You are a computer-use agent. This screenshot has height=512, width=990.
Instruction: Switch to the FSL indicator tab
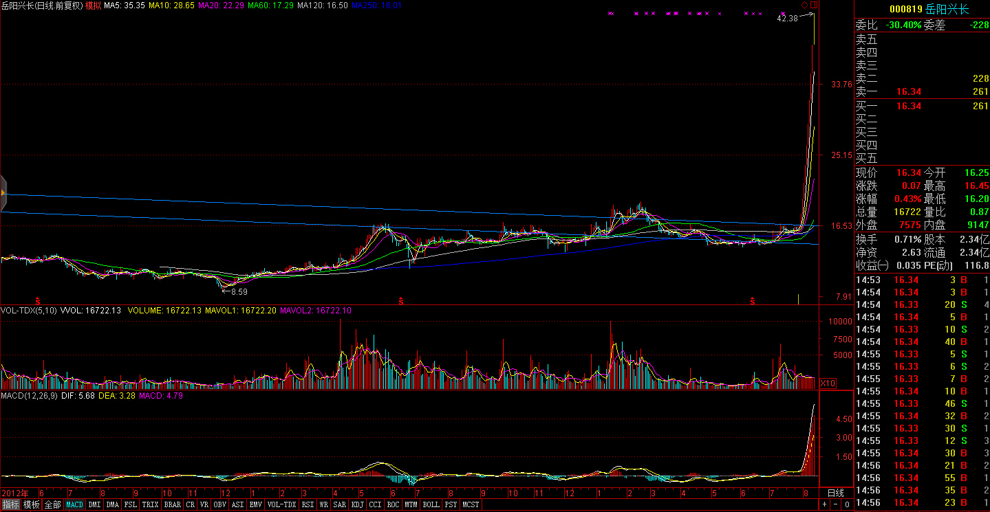click(131, 504)
